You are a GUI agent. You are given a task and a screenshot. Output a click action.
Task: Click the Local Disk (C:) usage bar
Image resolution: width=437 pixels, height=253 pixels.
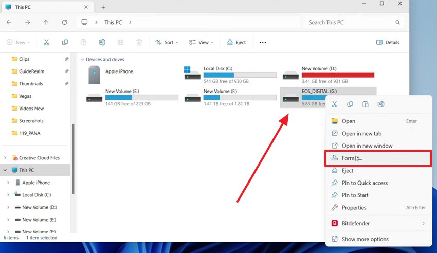pyautogui.click(x=240, y=75)
